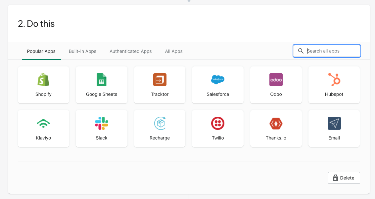Click the Salesforce label text

tap(218, 94)
